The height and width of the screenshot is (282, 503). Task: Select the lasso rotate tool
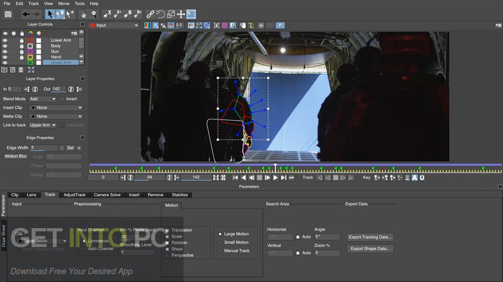pyautogui.click(x=161, y=14)
